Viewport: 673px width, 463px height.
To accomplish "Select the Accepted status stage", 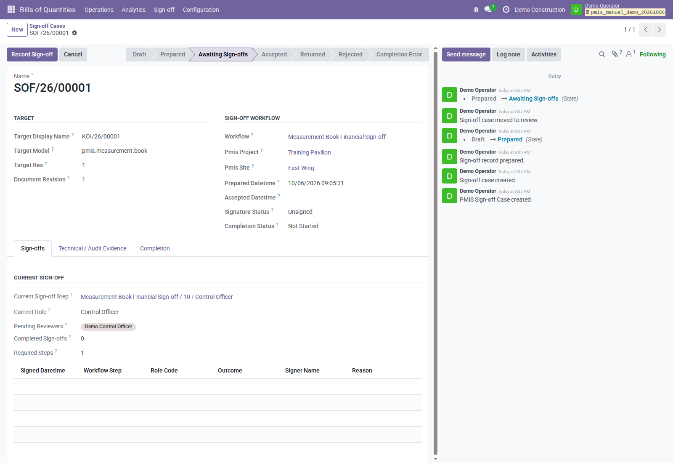I will point(274,54).
